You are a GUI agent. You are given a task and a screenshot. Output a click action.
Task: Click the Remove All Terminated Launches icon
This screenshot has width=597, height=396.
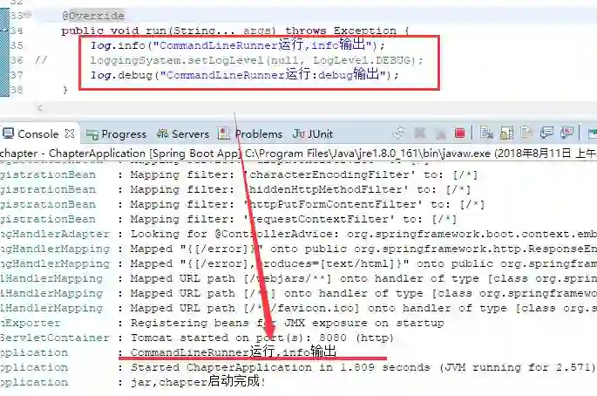440,133
